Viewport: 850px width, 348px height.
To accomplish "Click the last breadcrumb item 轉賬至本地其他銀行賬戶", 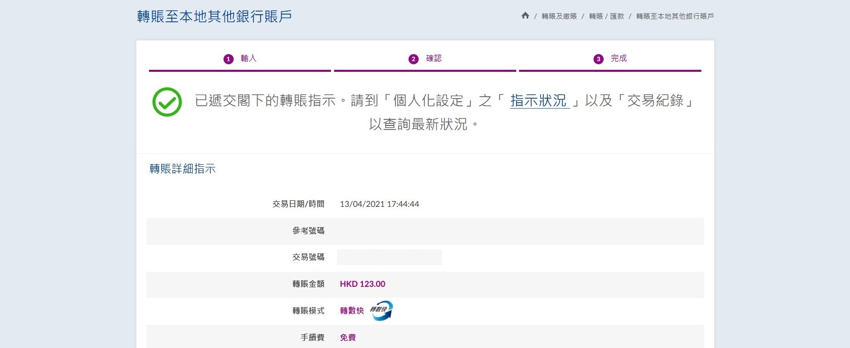I will 675,16.
